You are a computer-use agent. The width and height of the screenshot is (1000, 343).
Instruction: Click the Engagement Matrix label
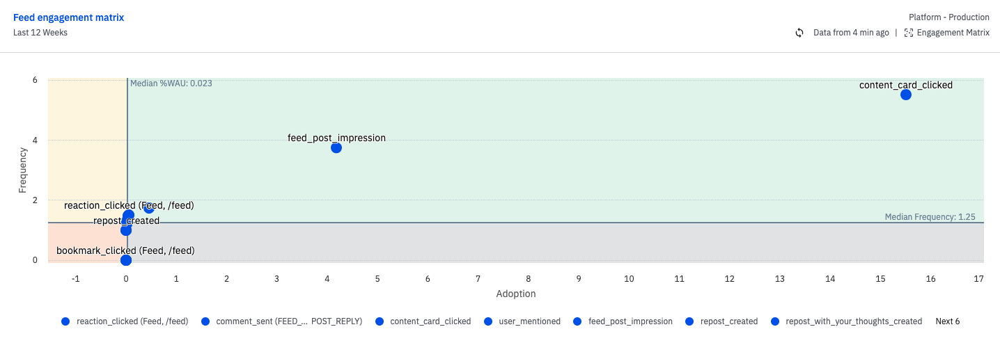[x=953, y=33]
